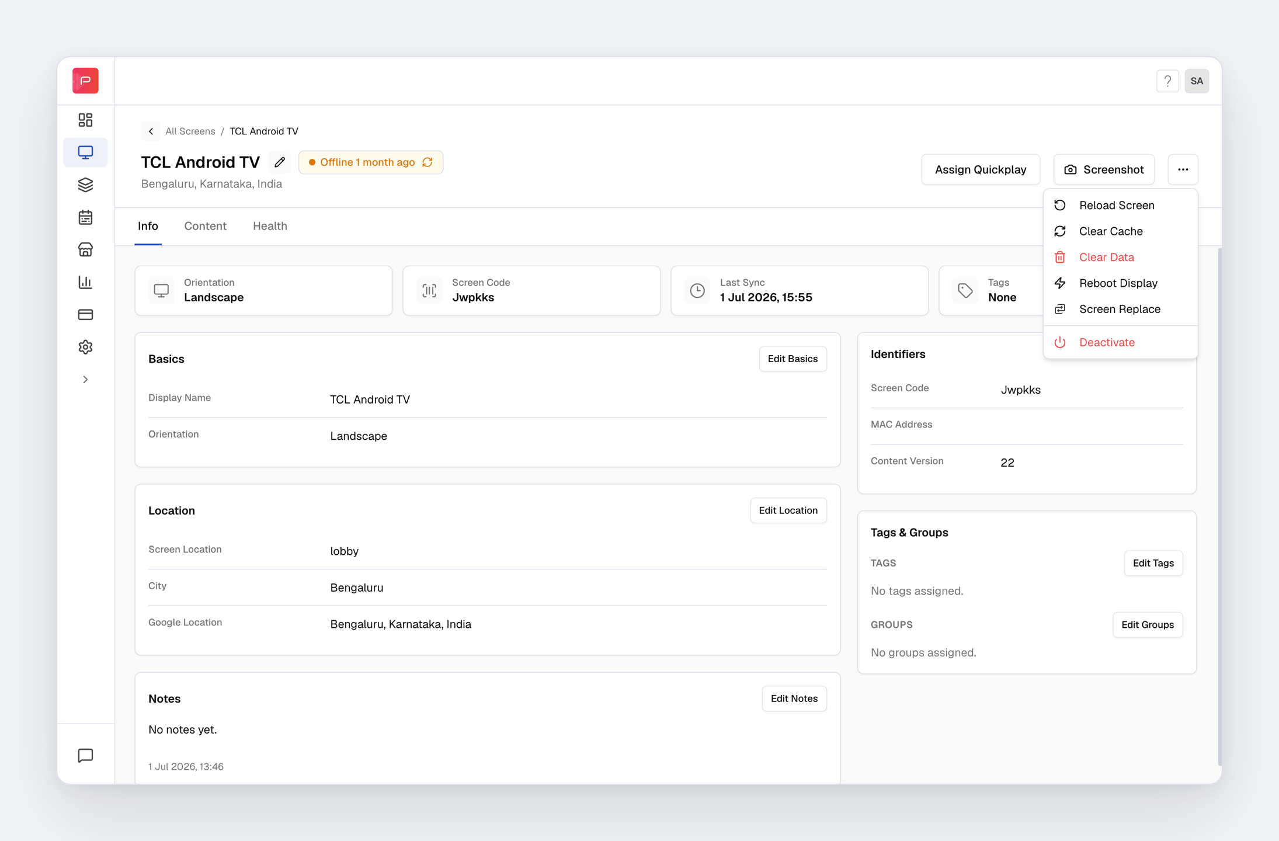This screenshot has height=841, width=1279.
Task: Expand the sidebar with the chevron arrow
Action: pyautogui.click(x=85, y=380)
